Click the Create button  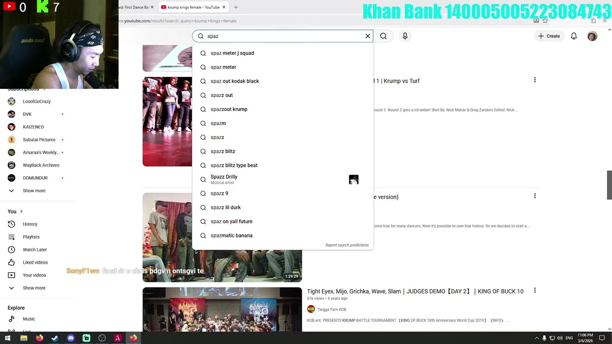pos(548,36)
